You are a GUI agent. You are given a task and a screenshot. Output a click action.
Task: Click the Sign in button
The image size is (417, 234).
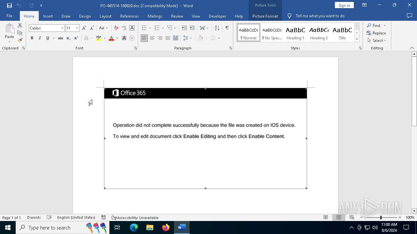click(x=344, y=5)
